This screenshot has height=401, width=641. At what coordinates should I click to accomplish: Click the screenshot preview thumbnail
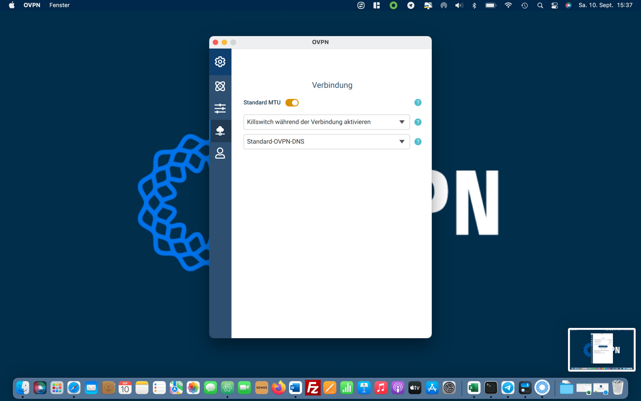click(x=601, y=350)
